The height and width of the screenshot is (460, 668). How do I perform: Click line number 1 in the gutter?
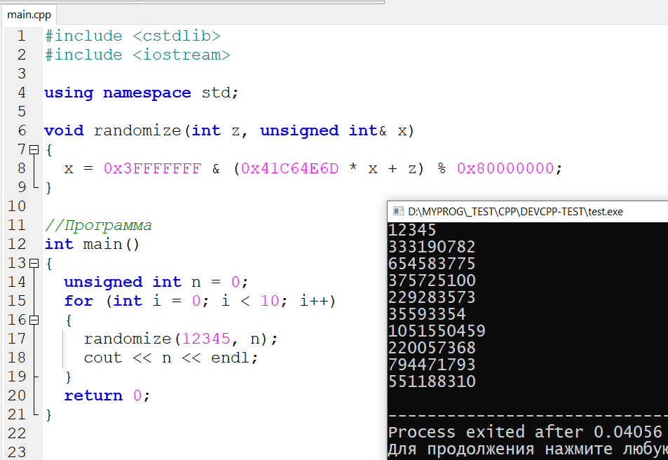(21, 36)
